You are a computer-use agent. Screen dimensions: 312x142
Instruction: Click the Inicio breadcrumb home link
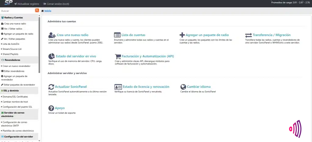tap(48, 11)
